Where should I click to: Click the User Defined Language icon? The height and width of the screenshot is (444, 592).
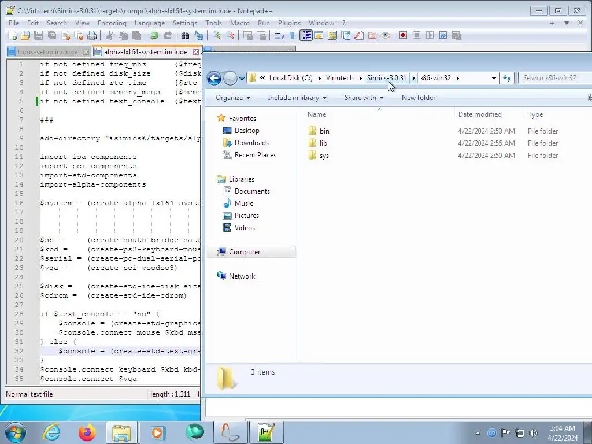(x=319, y=35)
